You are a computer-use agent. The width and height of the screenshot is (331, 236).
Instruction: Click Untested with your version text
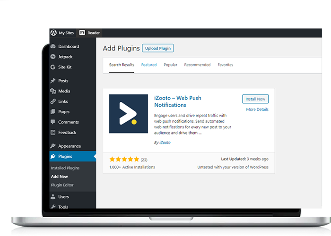point(233,167)
